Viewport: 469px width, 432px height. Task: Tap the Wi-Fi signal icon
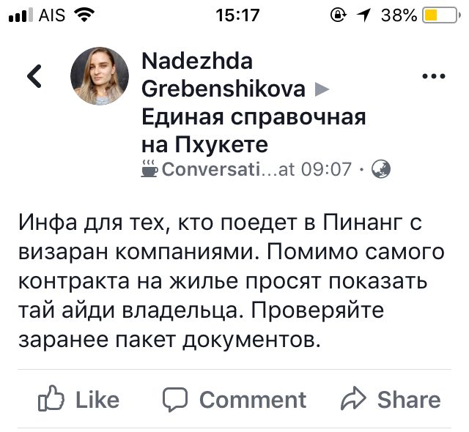tap(86, 15)
